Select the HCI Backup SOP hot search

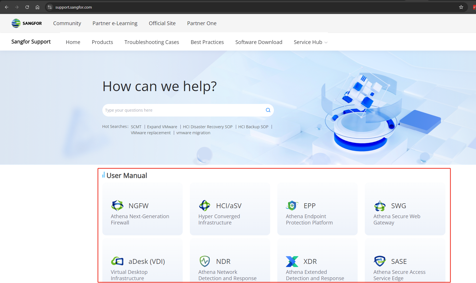(x=253, y=127)
